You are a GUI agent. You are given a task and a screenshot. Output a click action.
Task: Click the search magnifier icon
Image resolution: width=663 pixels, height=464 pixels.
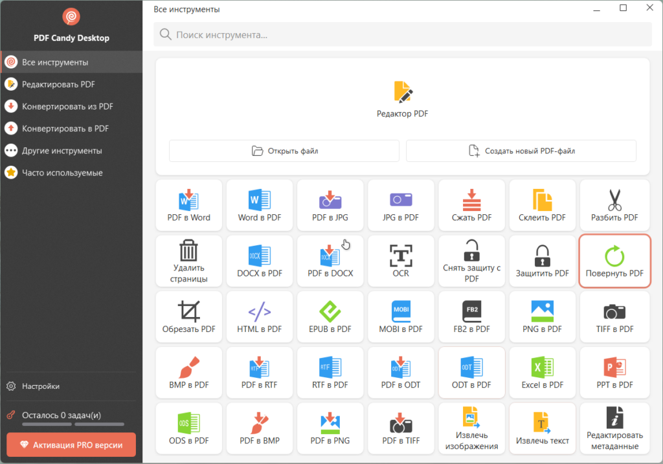pos(165,34)
